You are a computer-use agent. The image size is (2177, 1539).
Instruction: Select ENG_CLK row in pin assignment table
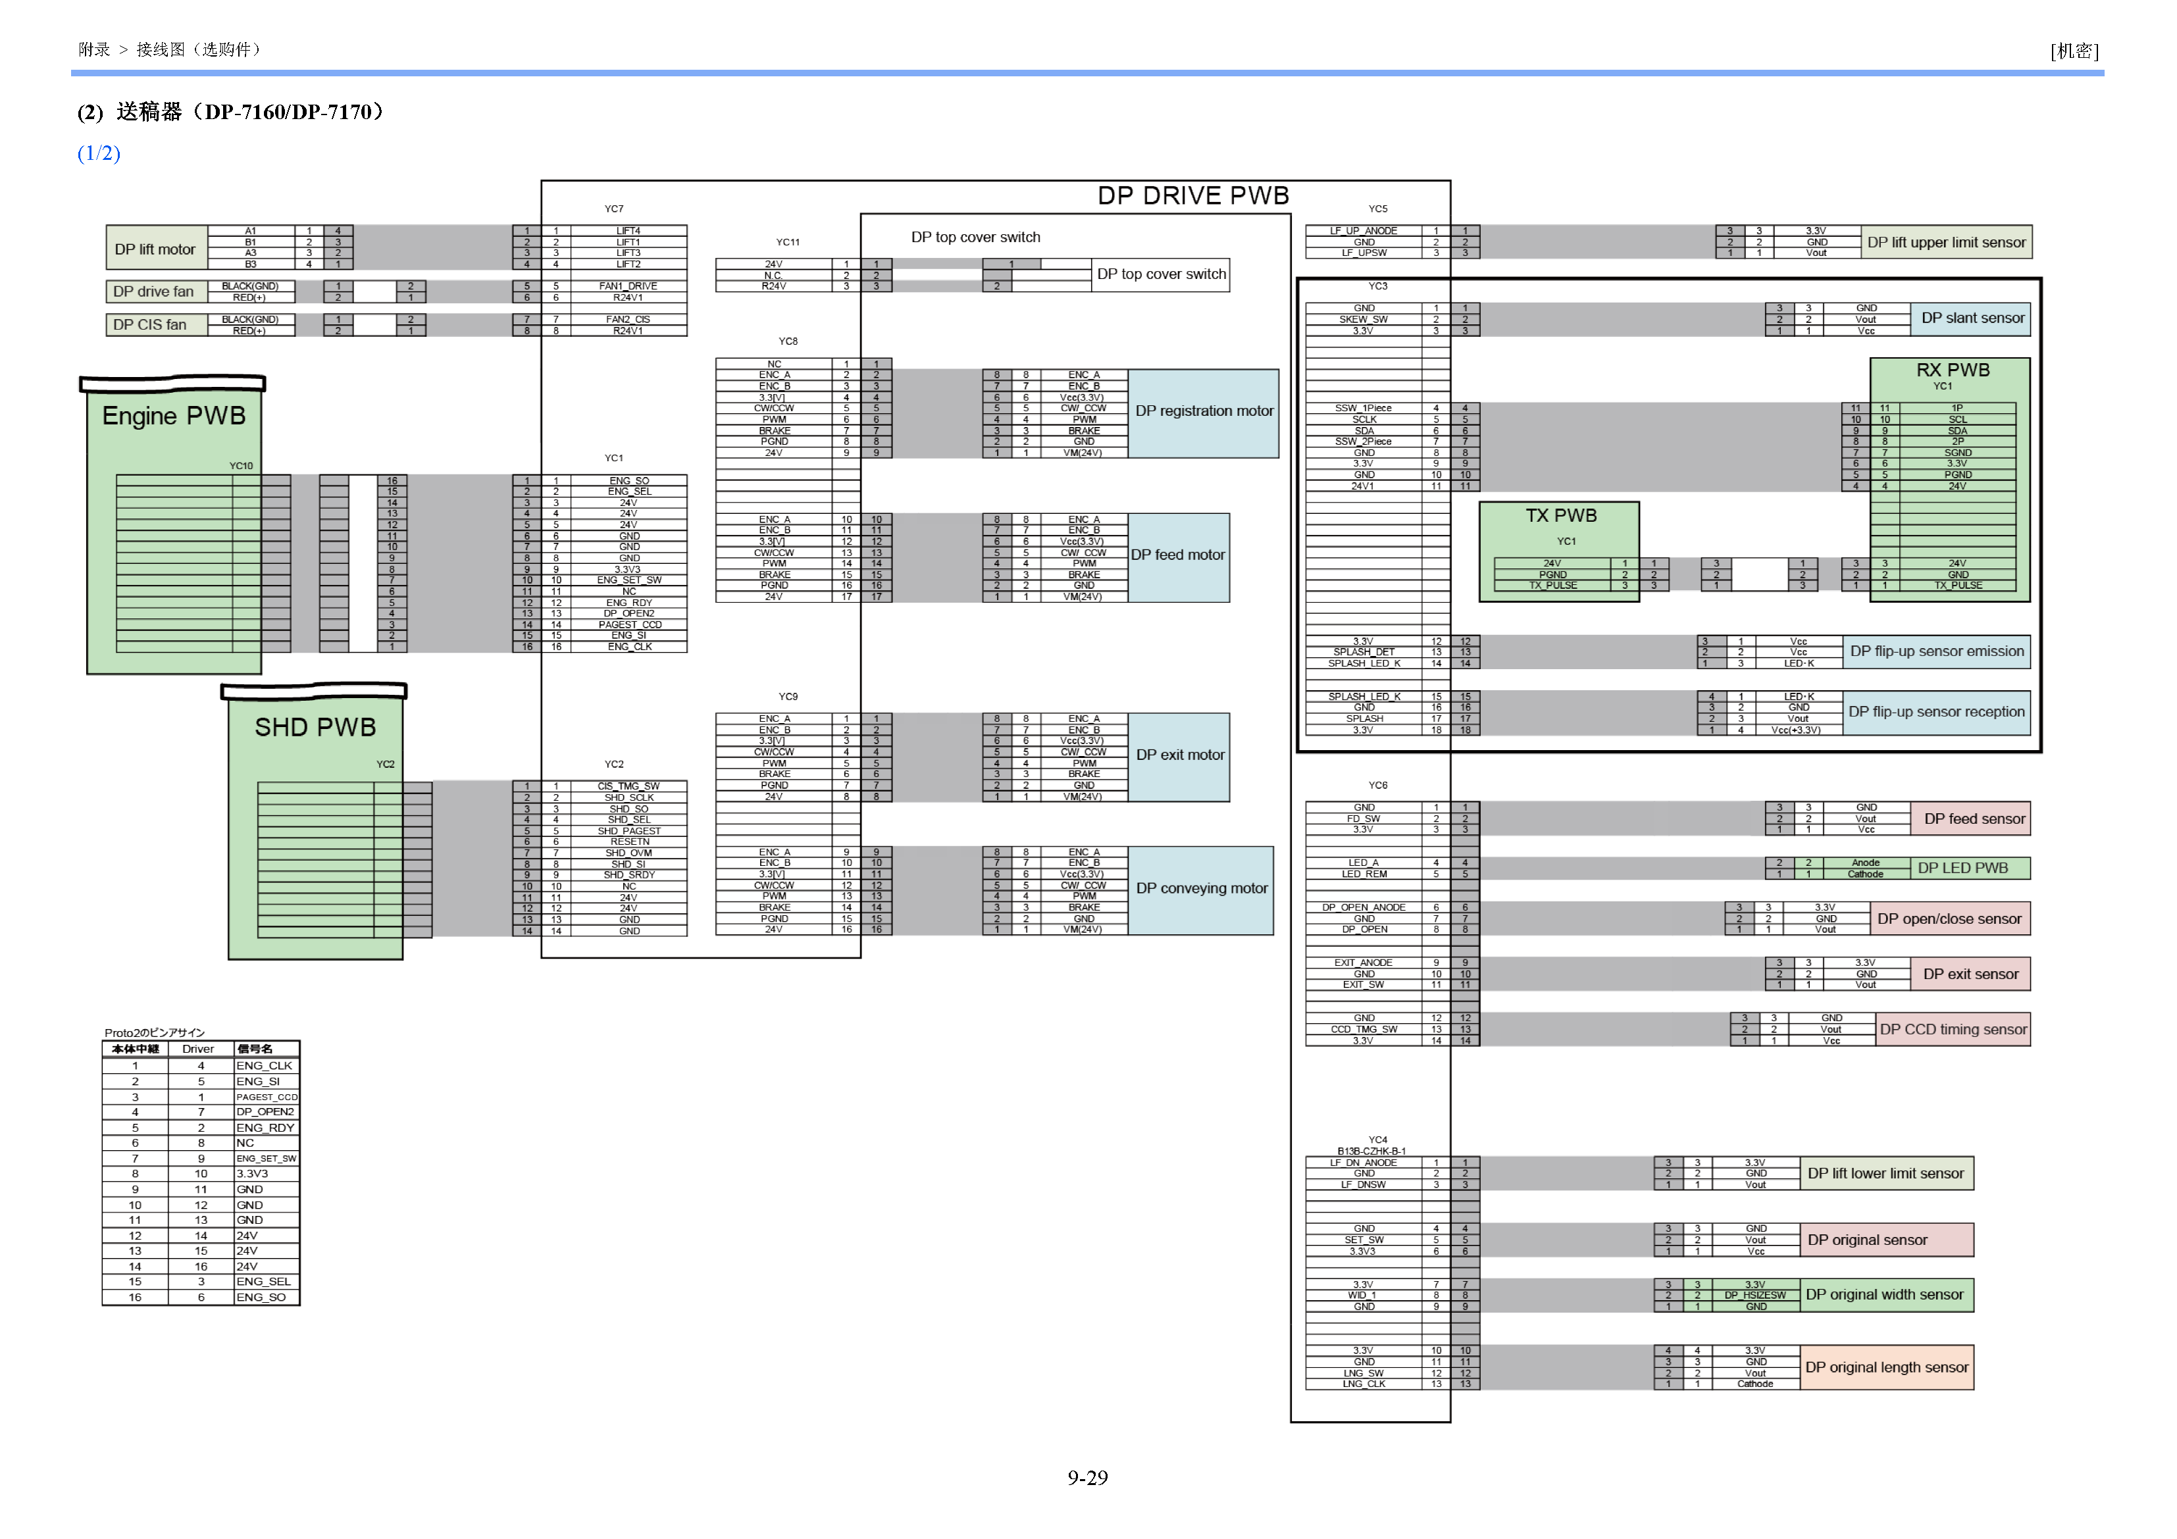coord(201,1066)
